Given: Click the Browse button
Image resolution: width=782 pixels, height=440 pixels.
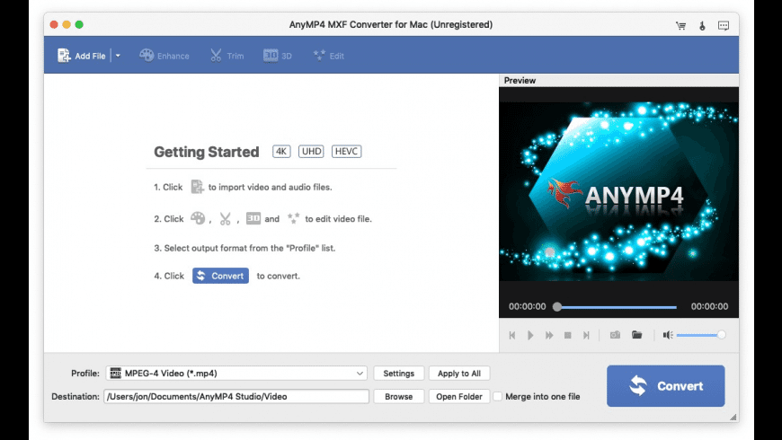Looking at the screenshot, I should [398, 397].
